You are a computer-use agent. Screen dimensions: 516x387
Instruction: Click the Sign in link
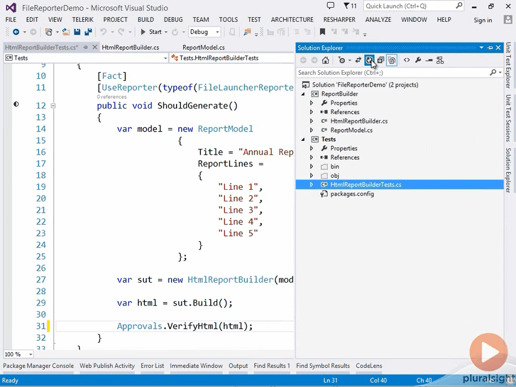pyautogui.click(x=483, y=20)
